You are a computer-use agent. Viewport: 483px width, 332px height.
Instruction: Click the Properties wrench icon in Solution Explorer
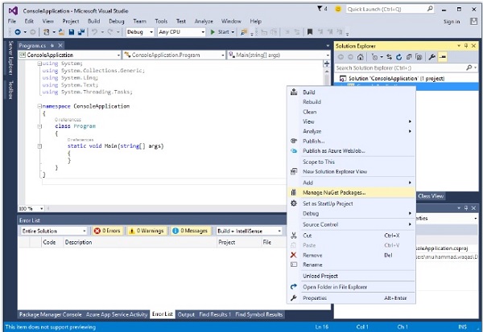432,57
